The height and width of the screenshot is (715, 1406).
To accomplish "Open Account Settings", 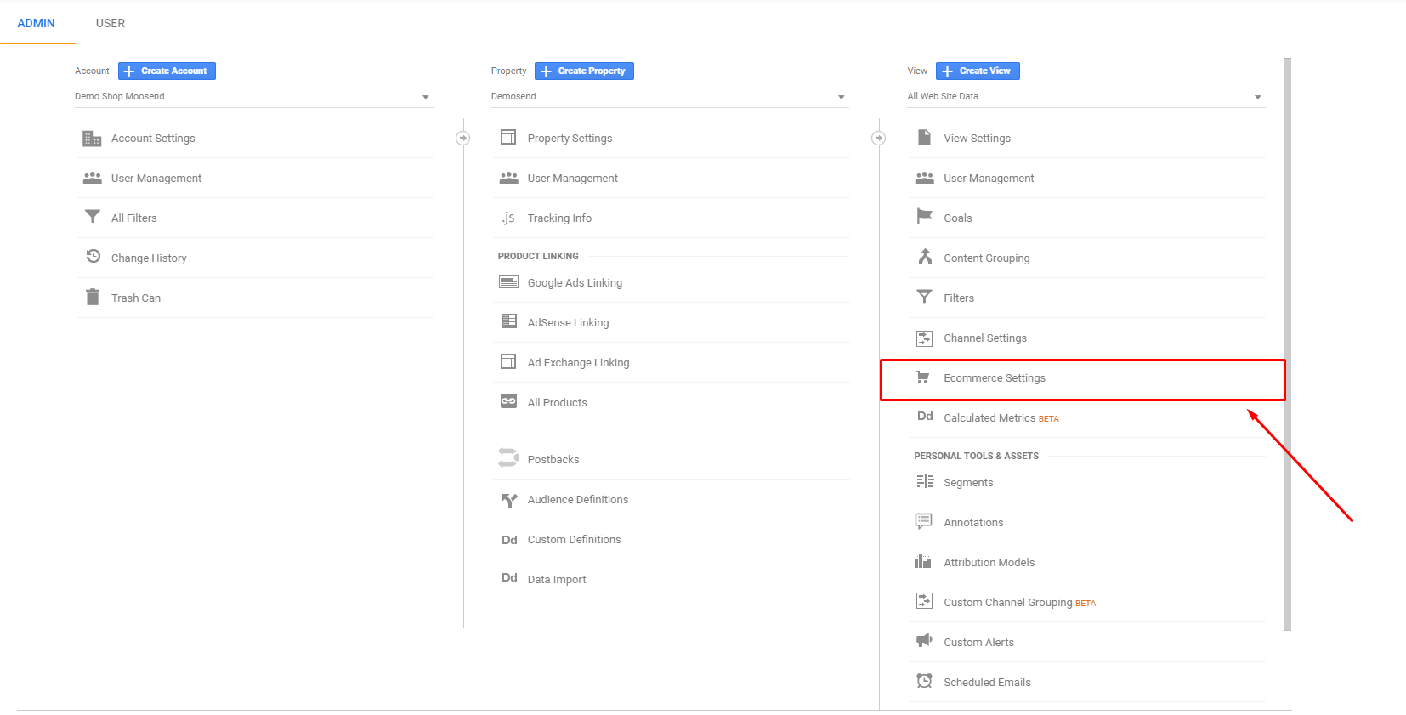I will [x=254, y=138].
